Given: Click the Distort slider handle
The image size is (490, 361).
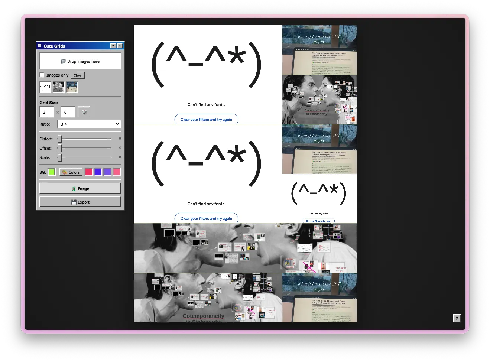Looking at the screenshot, I should coord(59,139).
